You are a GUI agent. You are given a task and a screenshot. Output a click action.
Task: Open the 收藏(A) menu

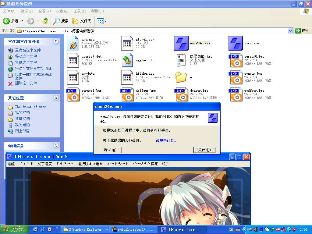pyautogui.click(x=62, y=11)
